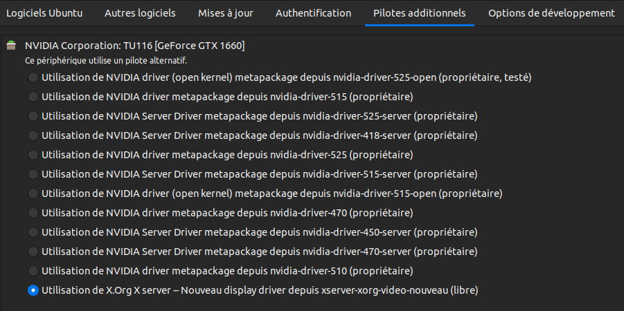Pick the nvidia-driver-450-server driver
The image size is (624, 311).
(x=33, y=233)
